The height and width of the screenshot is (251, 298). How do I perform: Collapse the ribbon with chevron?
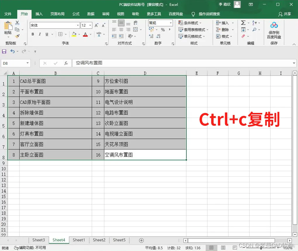(x=294, y=44)
